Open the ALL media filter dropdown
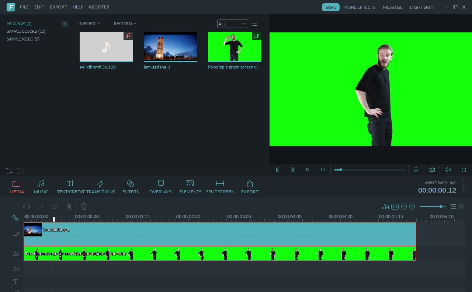The width and height of the screenshot is (472, 292). (232, 24)
